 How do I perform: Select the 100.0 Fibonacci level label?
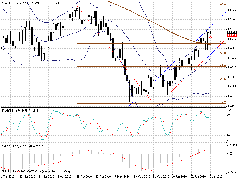click(x=222, y=4)
